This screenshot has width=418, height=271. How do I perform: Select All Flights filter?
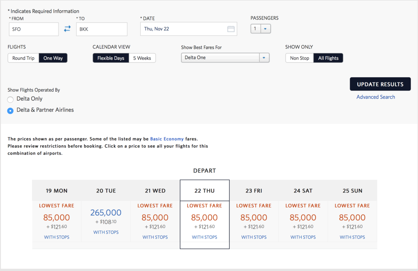[x=328, y=58]
